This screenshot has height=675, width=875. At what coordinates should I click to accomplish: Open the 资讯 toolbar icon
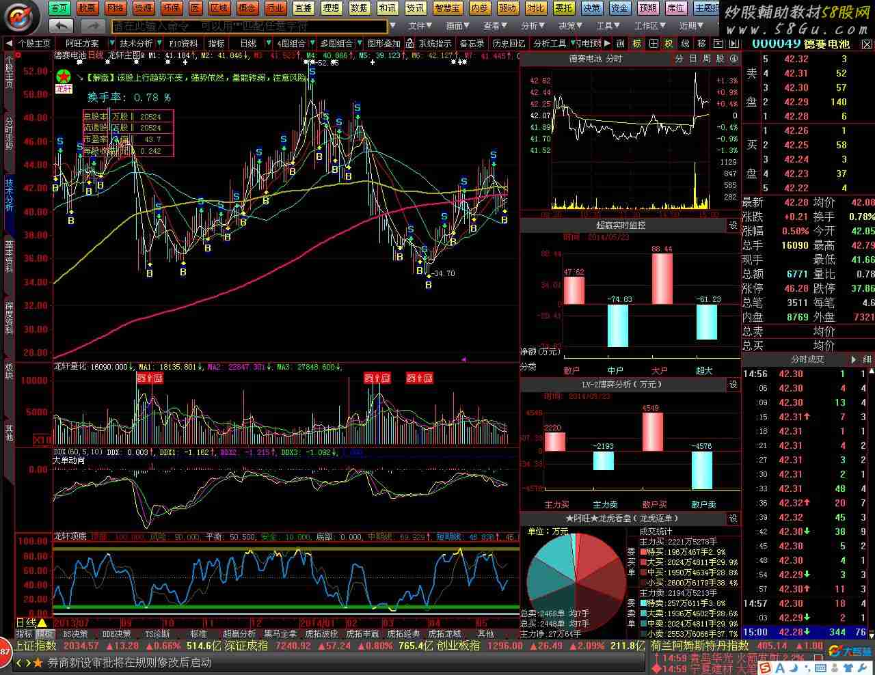(415, 8)
